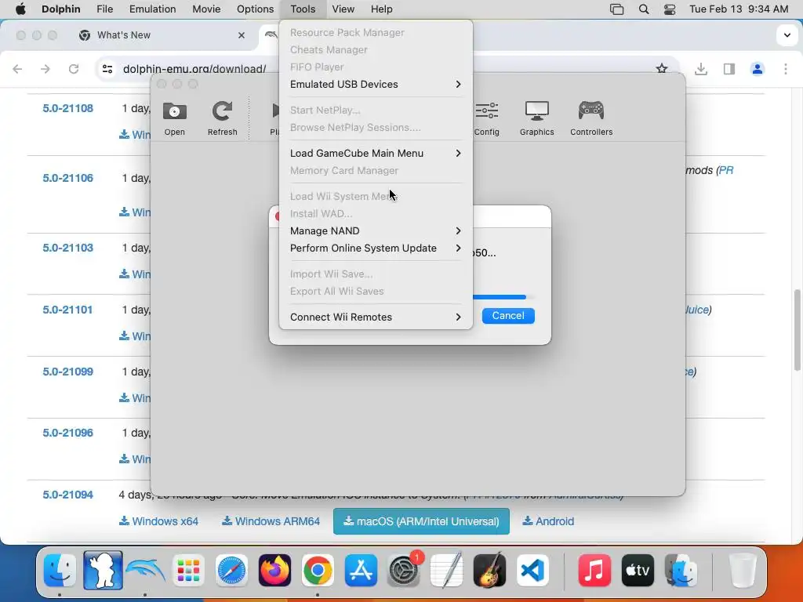Open Google Chrome from the Dock

pos(318,570)
